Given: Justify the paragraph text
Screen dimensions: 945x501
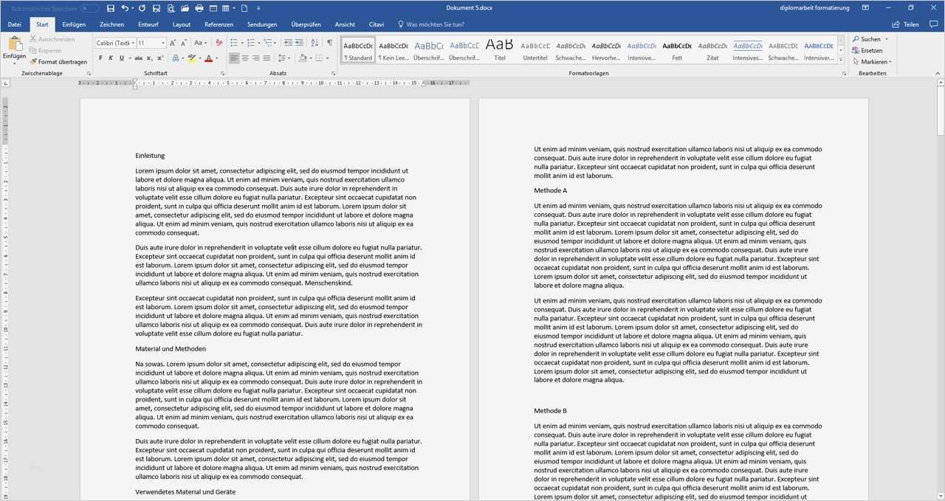Looking at the screenshot, I should point(267,58).
